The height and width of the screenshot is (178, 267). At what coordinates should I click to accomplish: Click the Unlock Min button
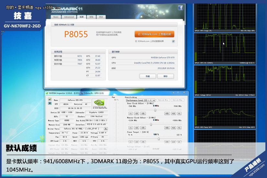(163, 100)
